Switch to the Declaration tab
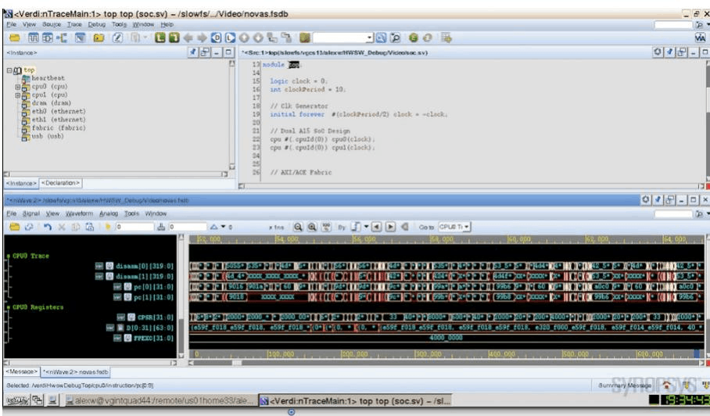 click(x=61, y=183)
